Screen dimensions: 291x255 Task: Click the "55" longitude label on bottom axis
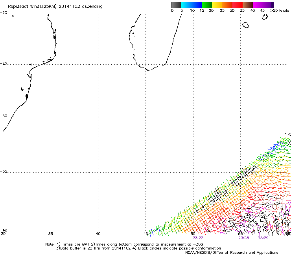(240, 234)
